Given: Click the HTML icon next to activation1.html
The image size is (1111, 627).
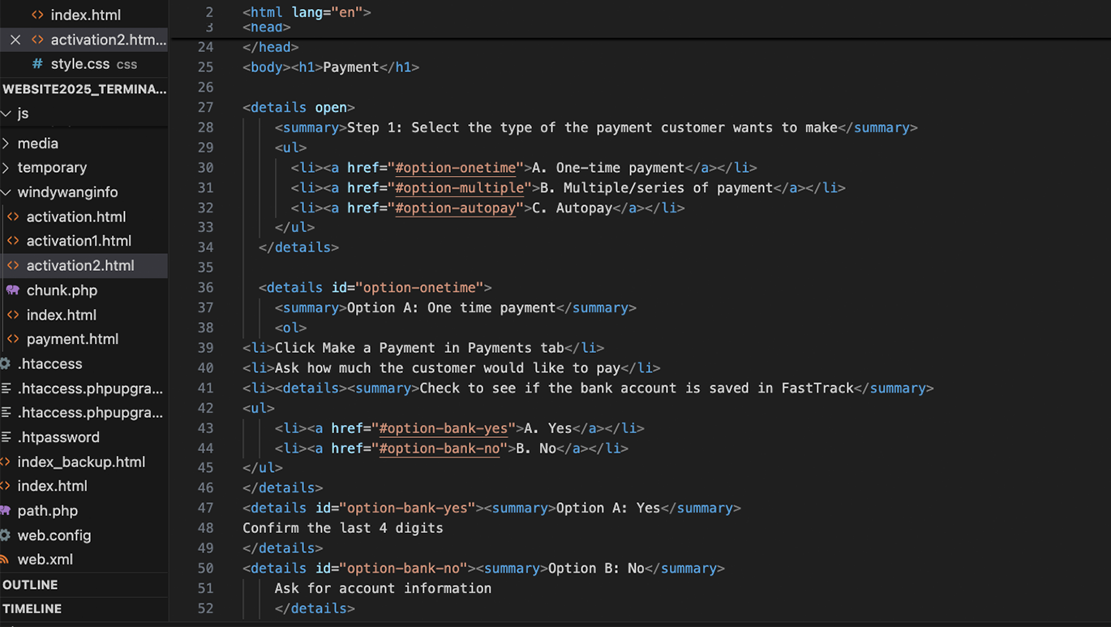Looking at the screenshot, I should [x=13, y=241].
